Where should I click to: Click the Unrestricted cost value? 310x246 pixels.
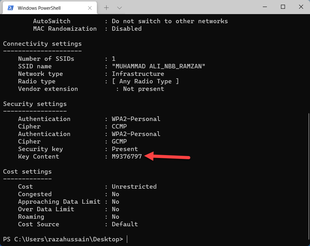[x=134, y=186]
